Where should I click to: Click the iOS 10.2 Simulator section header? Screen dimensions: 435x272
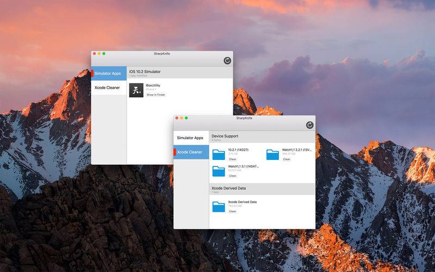[180, 73]
